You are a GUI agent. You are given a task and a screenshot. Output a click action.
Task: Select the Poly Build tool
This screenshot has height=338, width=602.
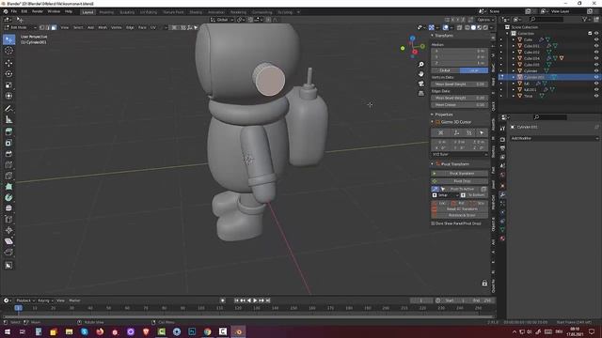[8, 187]
